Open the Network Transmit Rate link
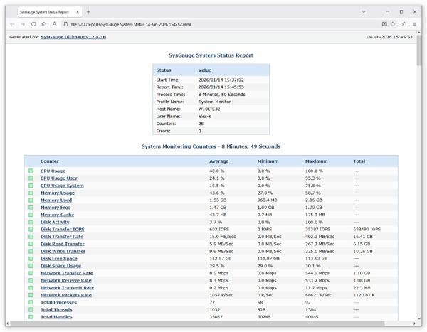Screen dimensions: 427x332 (x=67, y=288)
